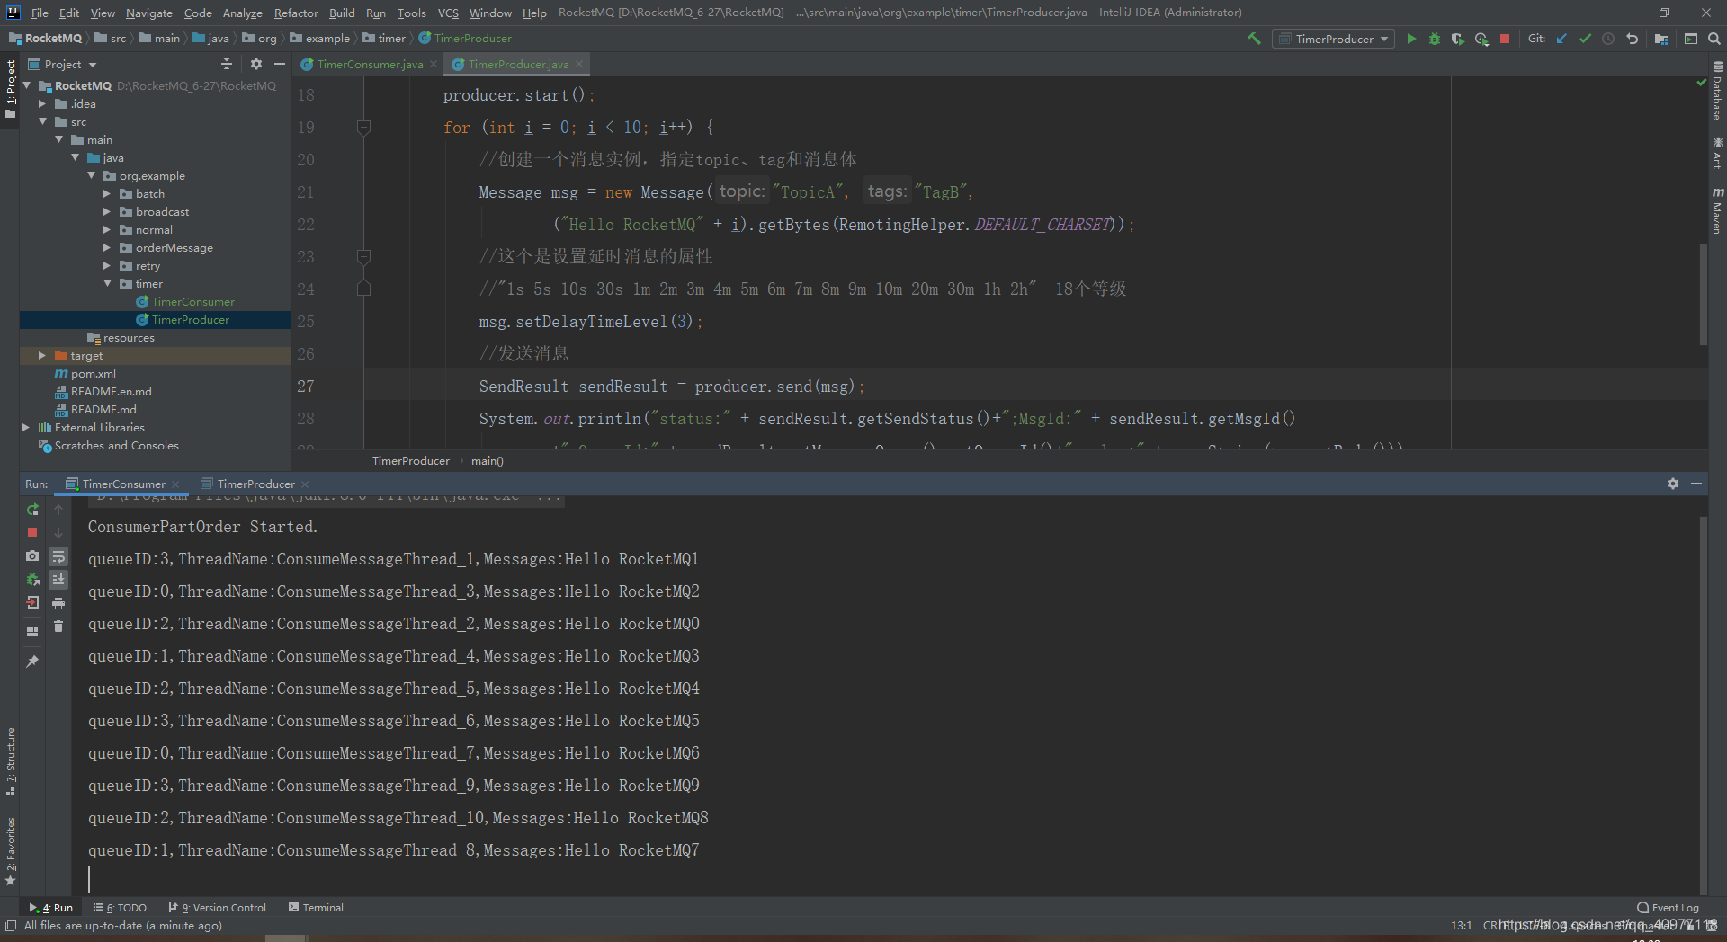Image resolution: width=1727 pixels, height=942 pixels.
Task: Expand the .idea folder
Action: 41,103
